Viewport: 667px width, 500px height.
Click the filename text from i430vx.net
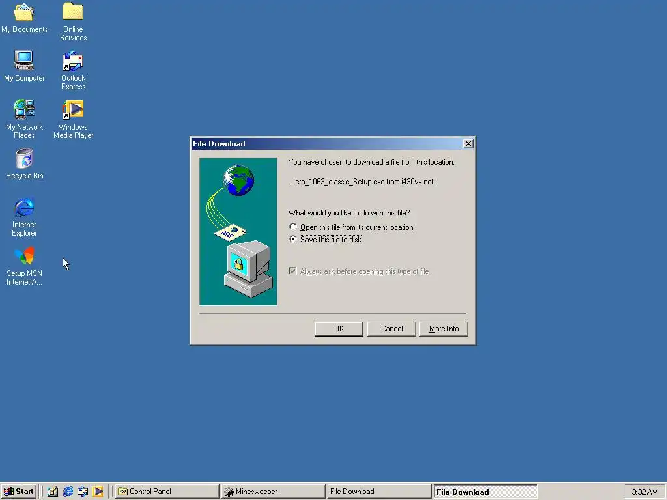(x=361, y=182)
